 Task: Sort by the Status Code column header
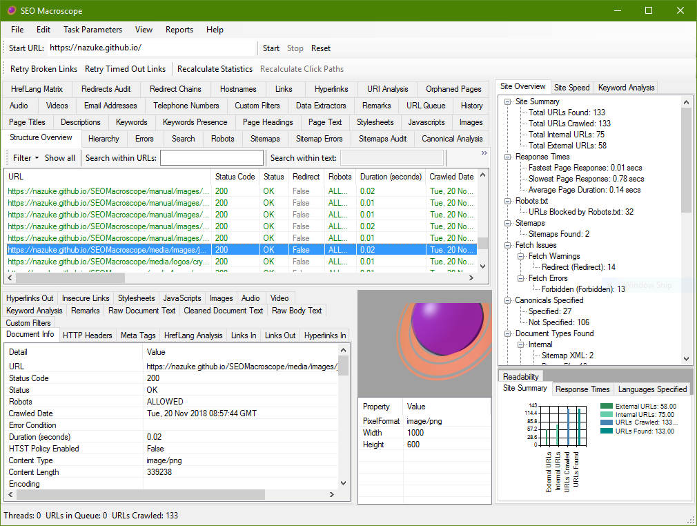pyautogui.click(x=235, y=177)
